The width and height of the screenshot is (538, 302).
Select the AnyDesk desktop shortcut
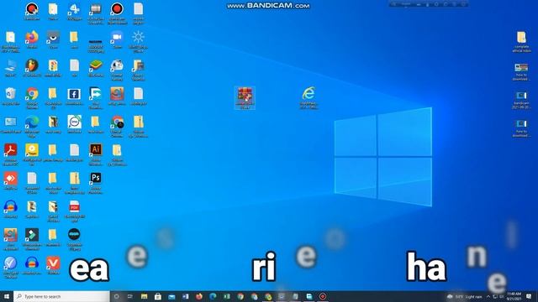click(11, 181)
